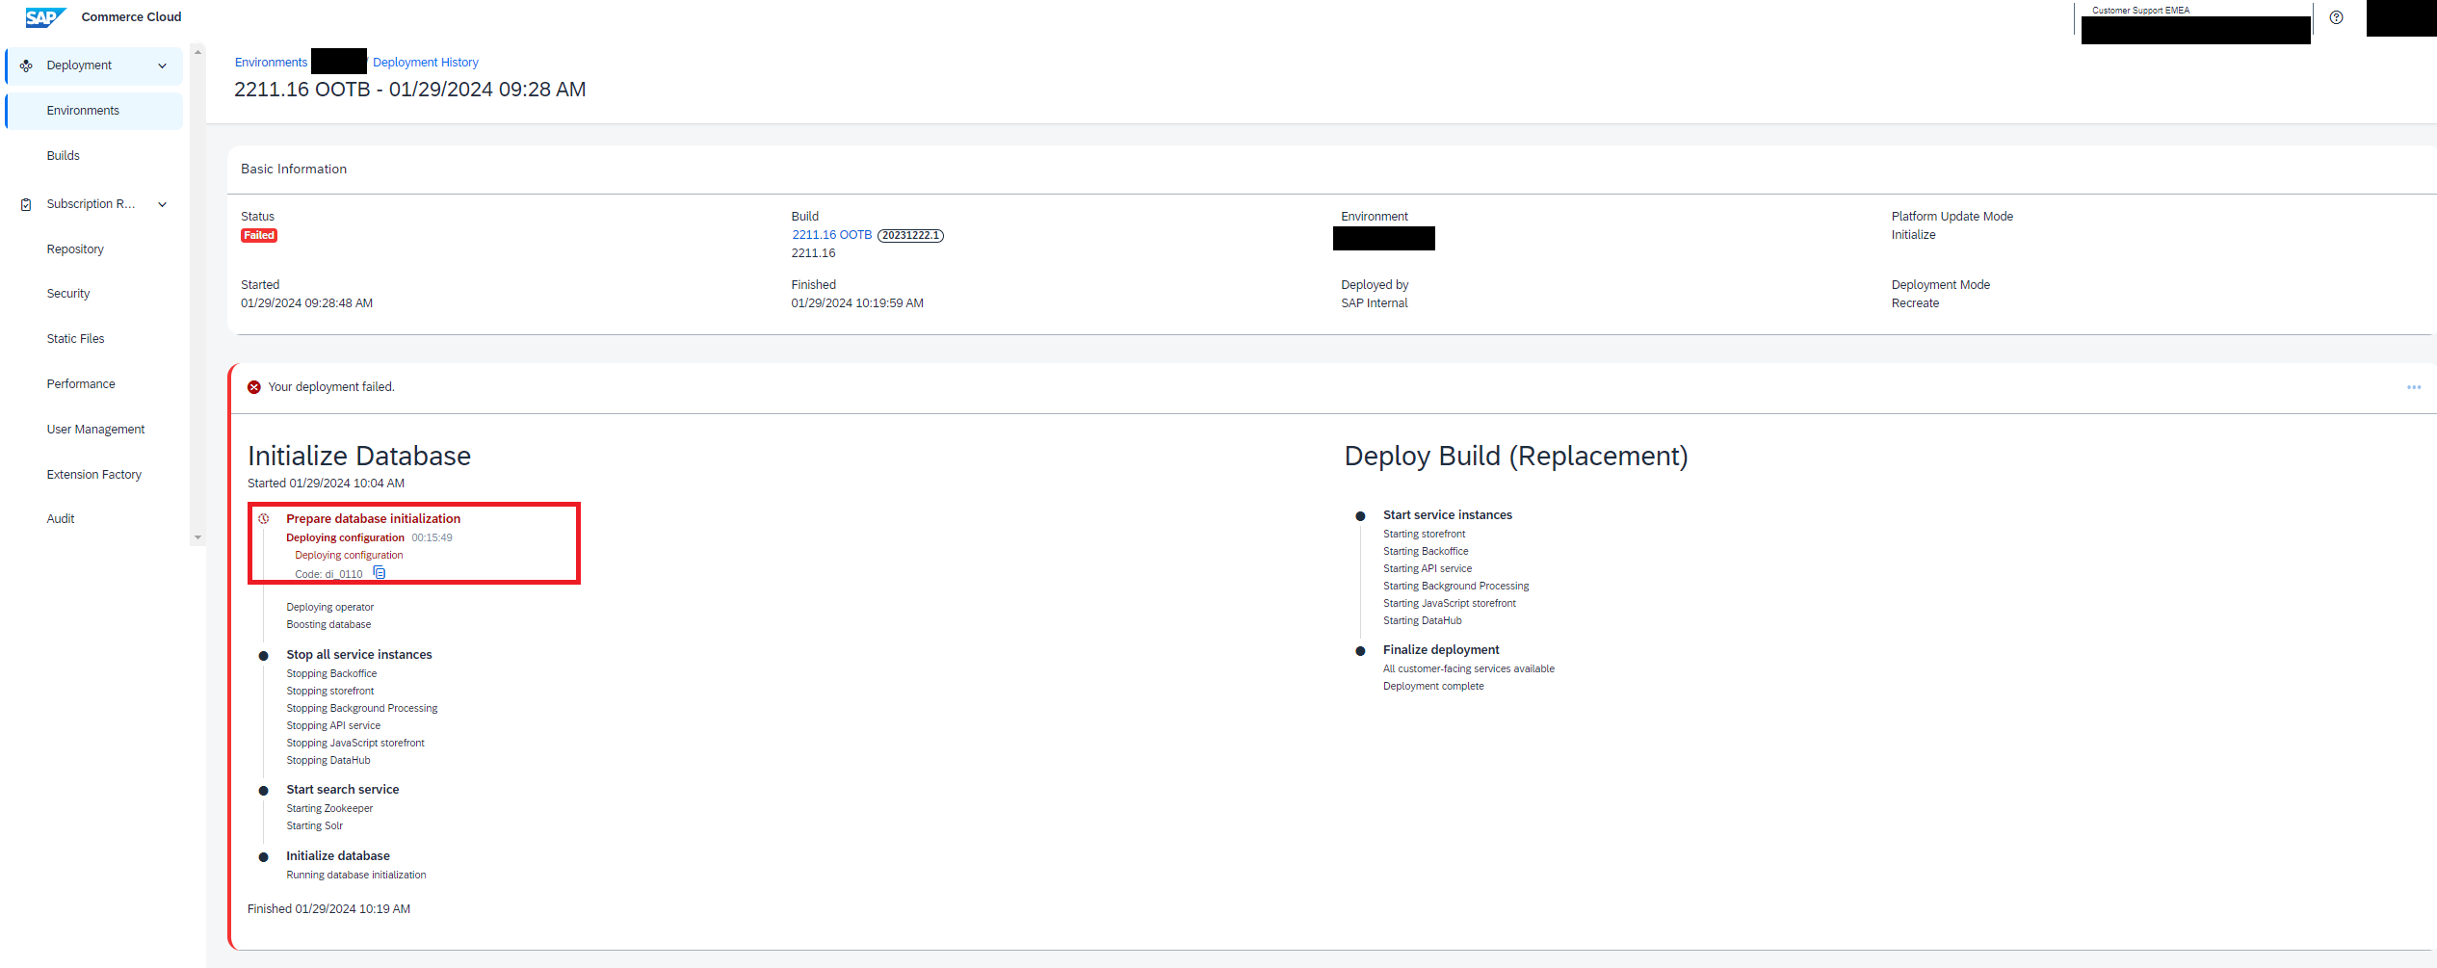Click Starting Background Processing step
This screenshot has width=2437, height=968.
[x=1455, y=587]
